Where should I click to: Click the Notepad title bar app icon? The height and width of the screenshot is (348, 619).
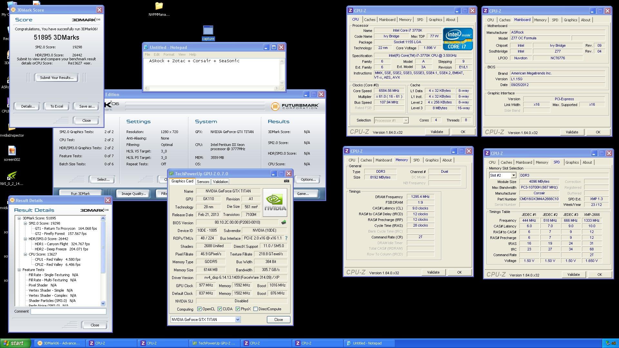(146, 47)
